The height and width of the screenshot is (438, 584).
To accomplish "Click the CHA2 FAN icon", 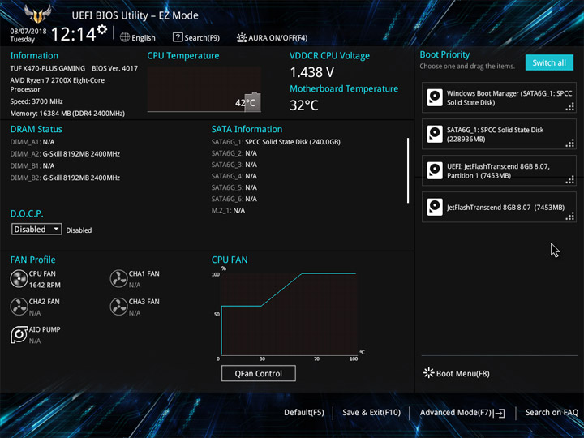I will coord(19,307).
